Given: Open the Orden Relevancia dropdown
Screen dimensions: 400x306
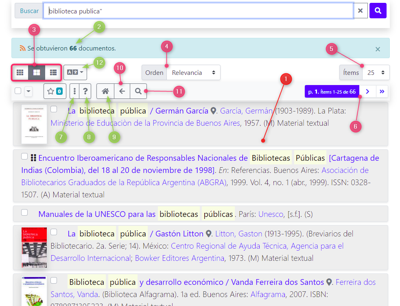Looking at the screenshot, I should pyautogui.click(x=193, y=72).
